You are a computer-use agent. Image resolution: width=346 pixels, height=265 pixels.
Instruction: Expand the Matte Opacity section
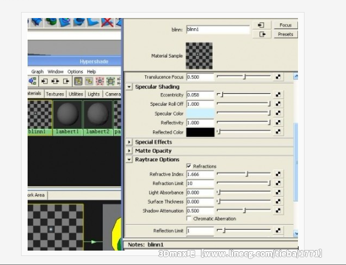pyautogui.click(x=129, y=151)
